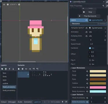This screenshot has height=104, width=108.
Task: Open the Autoplay Anim idle dropdown
Action: coord(98,36)
